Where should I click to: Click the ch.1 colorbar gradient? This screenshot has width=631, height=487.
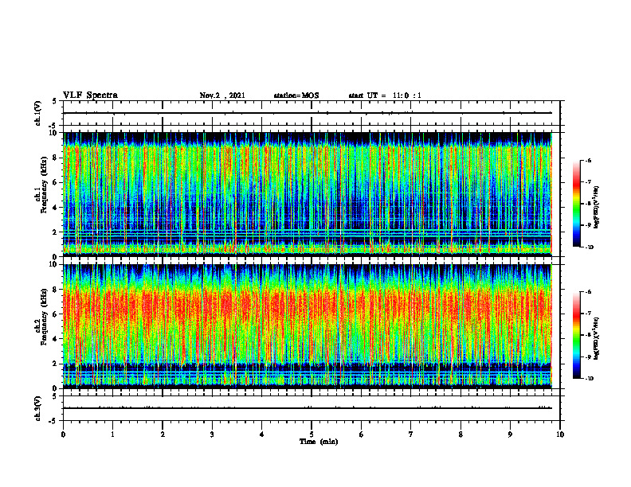pyautogui.click(x=576, y=204)
